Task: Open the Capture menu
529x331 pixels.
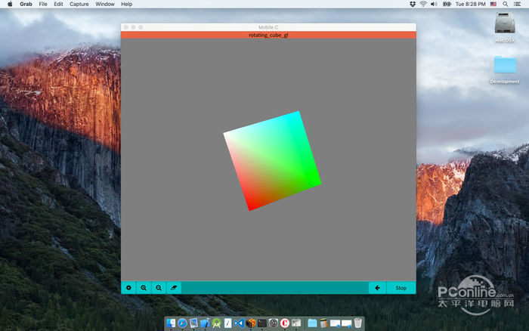Action: coord(79,4)
